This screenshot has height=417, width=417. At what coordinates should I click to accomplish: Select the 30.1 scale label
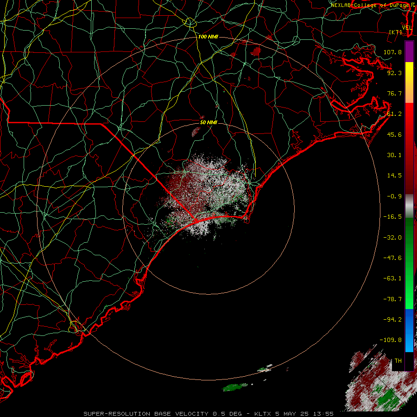[394, 155]
